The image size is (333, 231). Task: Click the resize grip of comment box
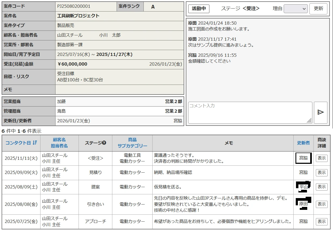(x=309, y=121)
